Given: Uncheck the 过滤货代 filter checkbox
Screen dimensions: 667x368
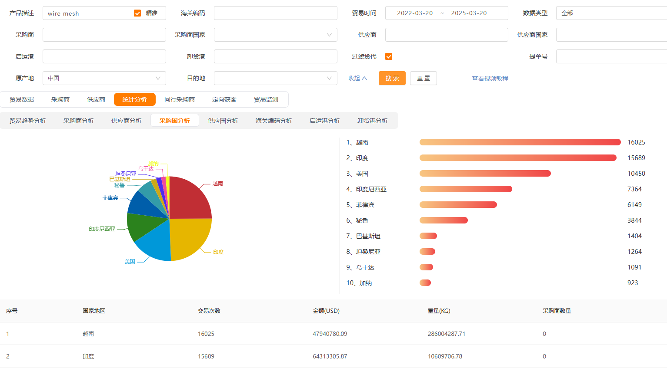Looking at the screenshot, I should tap(389, 56).
